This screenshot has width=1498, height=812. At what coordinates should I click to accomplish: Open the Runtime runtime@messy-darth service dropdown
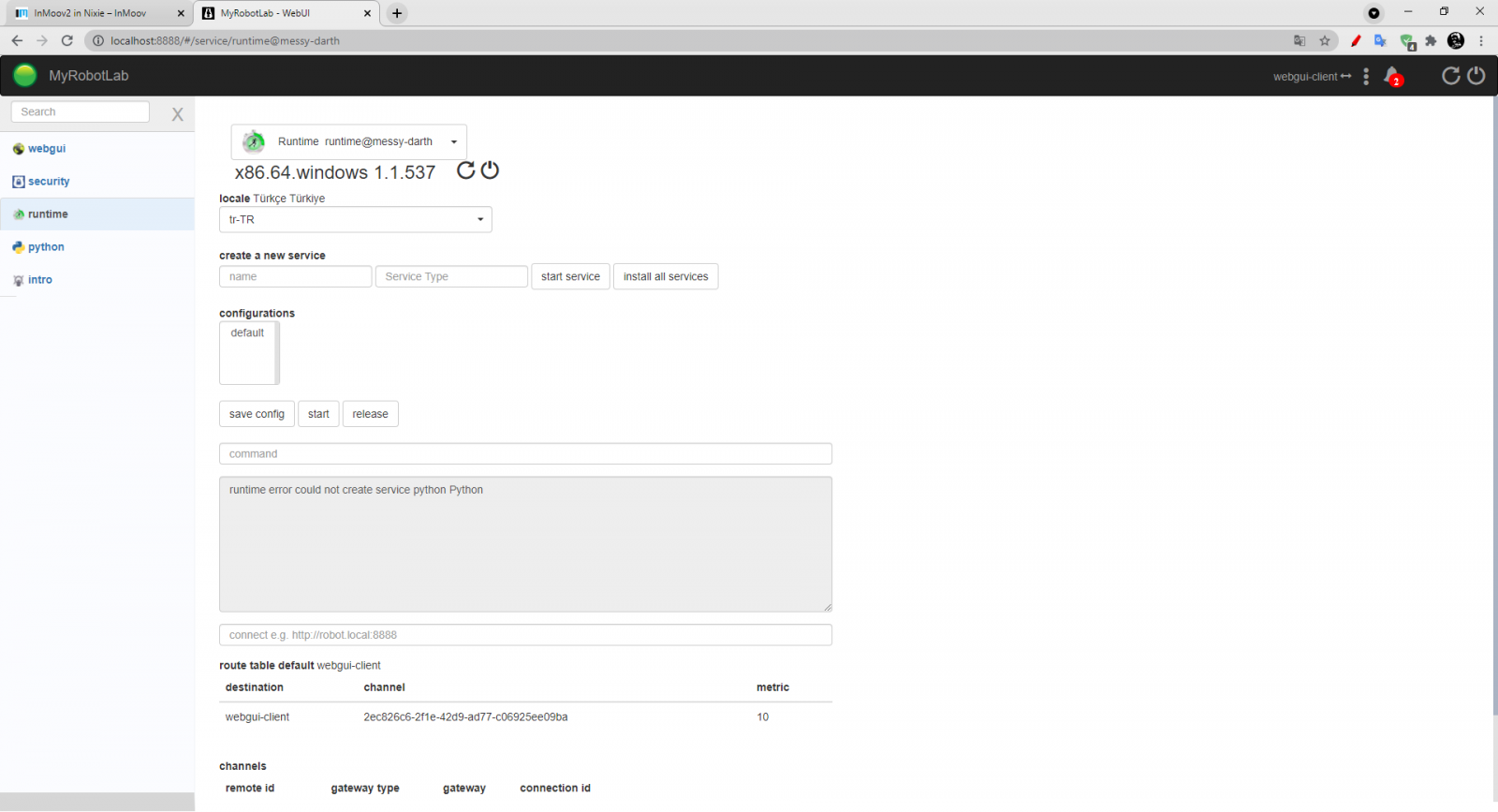pos(349,141)
